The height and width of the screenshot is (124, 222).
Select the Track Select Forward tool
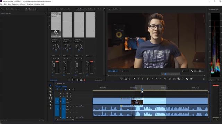(50, 89)
